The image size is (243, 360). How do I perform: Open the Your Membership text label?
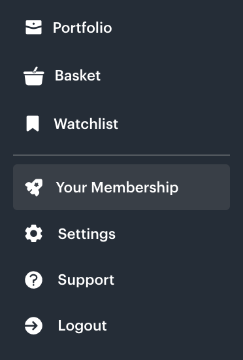click(x=117, y=188)
